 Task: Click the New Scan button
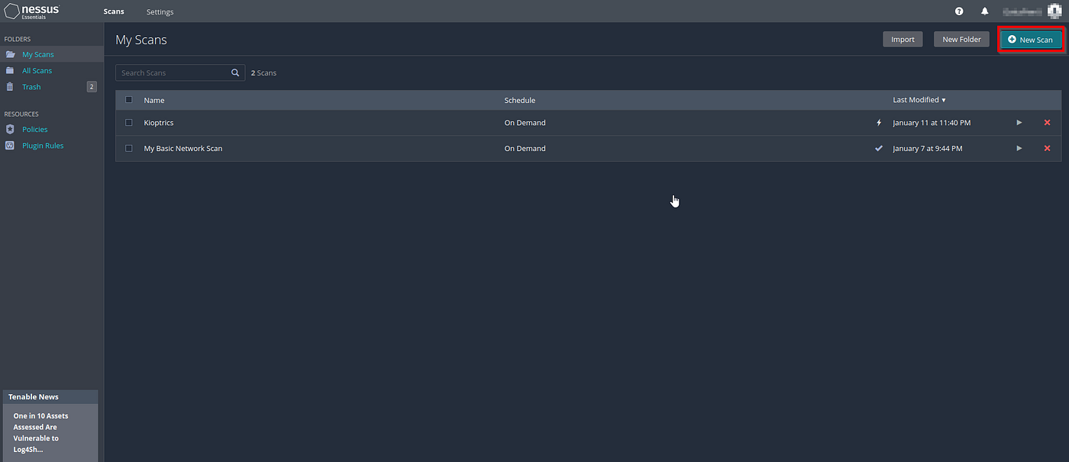click(x=1031, y=40)
